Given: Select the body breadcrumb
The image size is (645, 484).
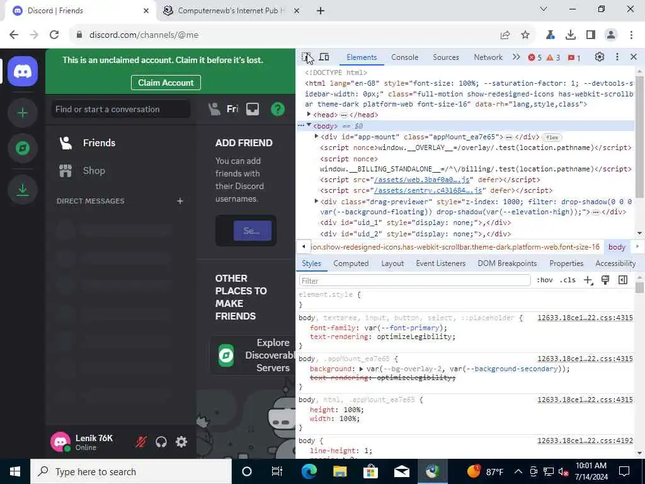Looking at the screenshot, I should pos(617,247).
